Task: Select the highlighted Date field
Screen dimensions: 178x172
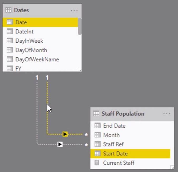Action: tap(40, 22)
